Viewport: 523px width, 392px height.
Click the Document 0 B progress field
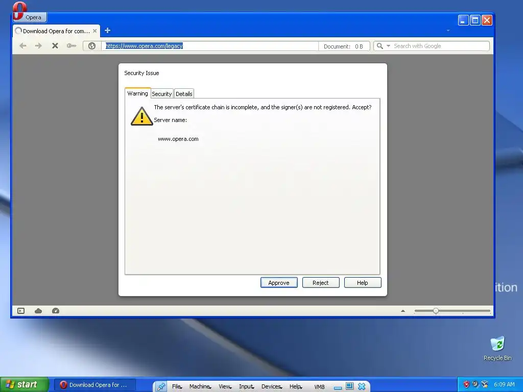click(x=344, y=46)
